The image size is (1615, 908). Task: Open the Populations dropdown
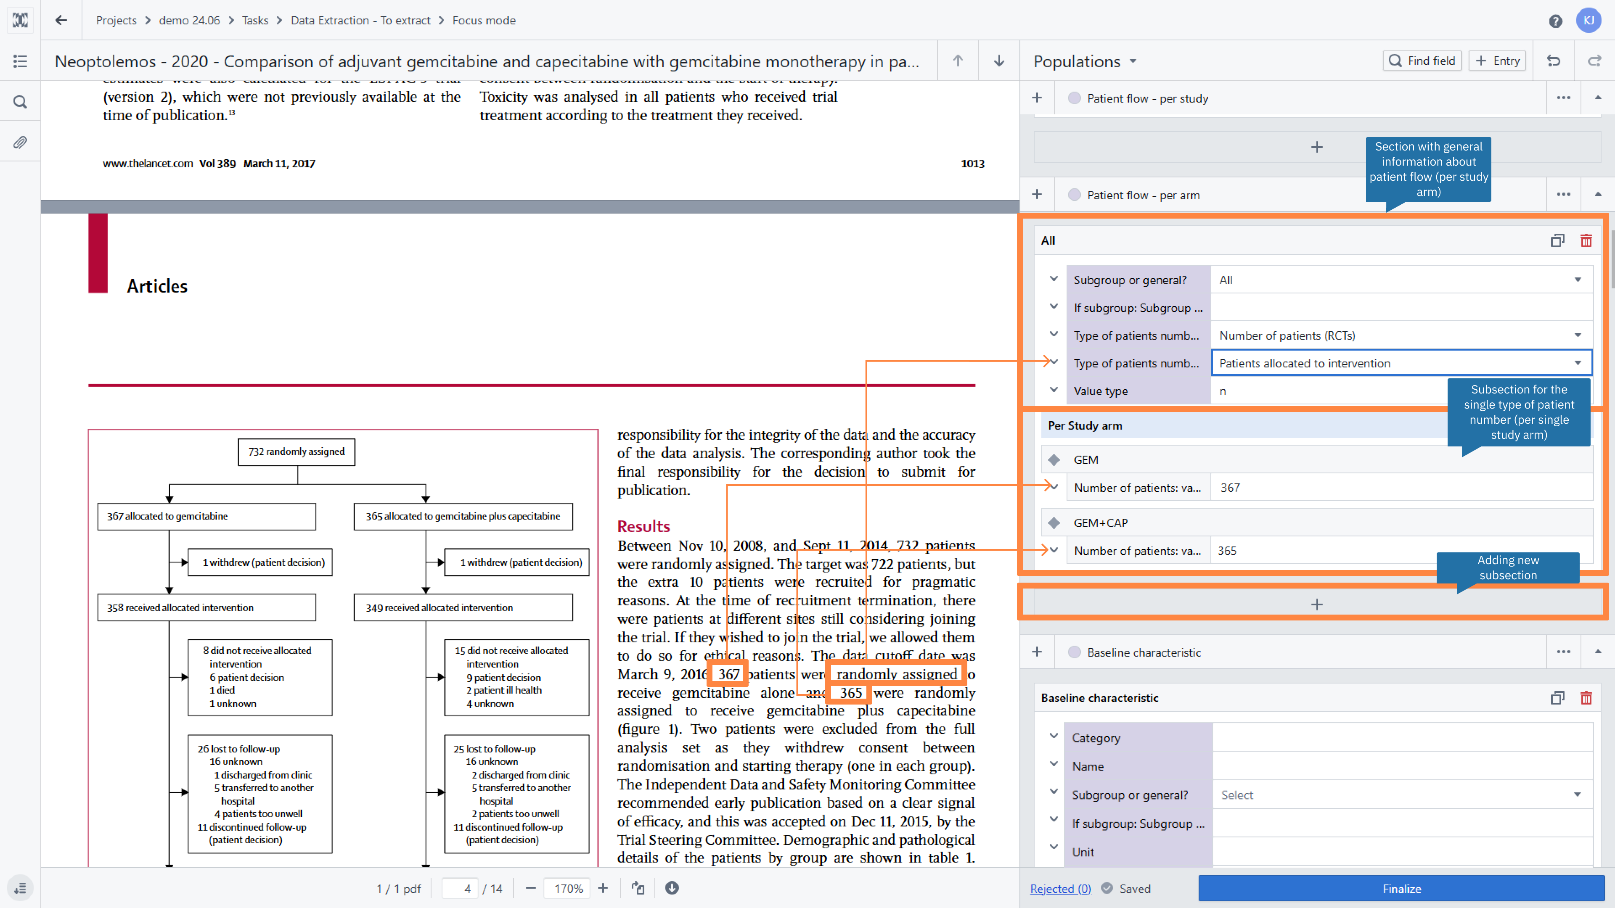1085,61
